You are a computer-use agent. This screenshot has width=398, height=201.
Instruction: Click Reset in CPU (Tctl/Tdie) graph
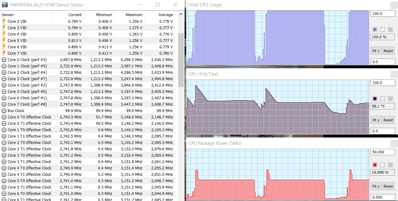point(388,120)
